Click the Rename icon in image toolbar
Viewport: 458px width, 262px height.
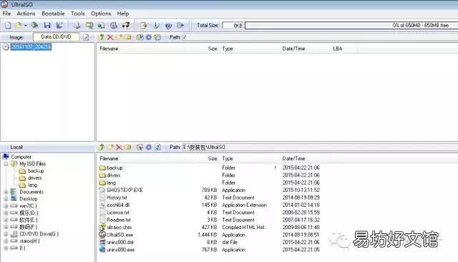127,37
